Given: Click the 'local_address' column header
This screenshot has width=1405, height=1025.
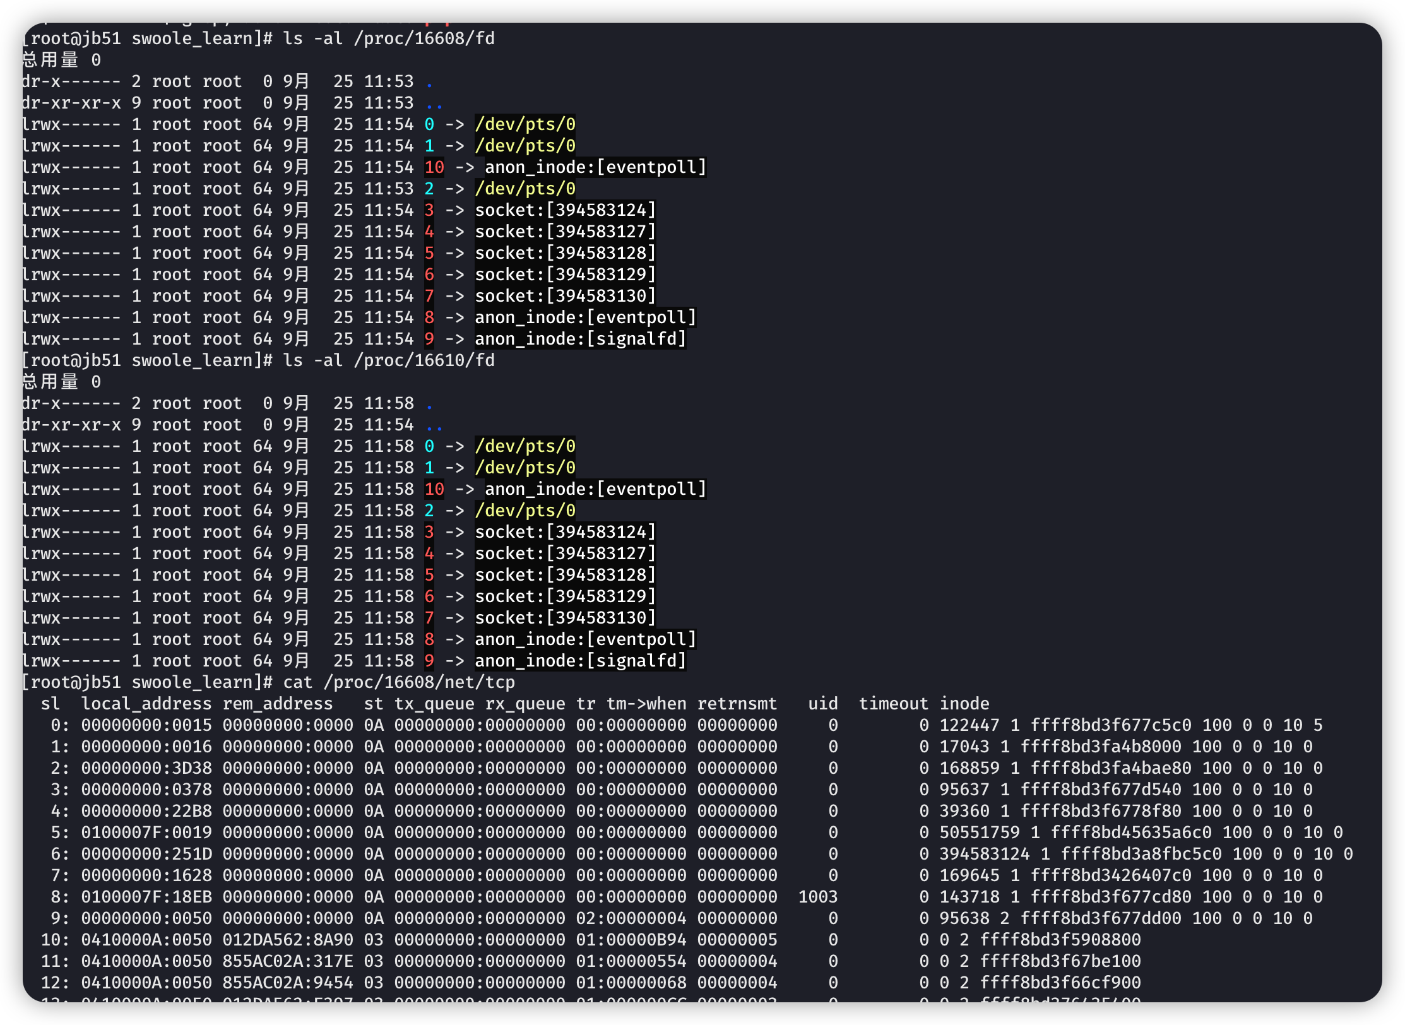Looking at the screenshot, I should click(x=146, y=704).
